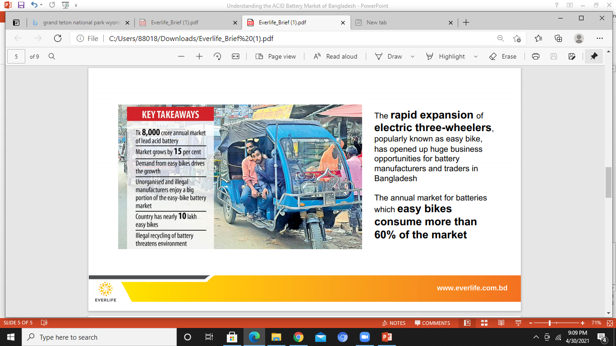Image resolution: width=616 pixels, height=346 pixels.
Task: Search within the PDF document
Action: 52,56
